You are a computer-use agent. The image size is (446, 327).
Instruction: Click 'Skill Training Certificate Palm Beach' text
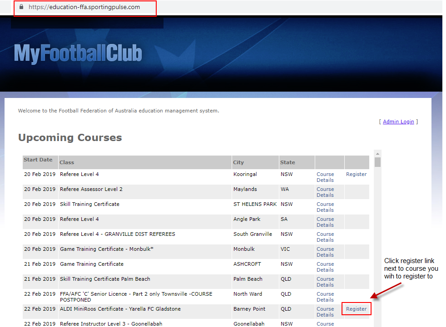(105, 279)
